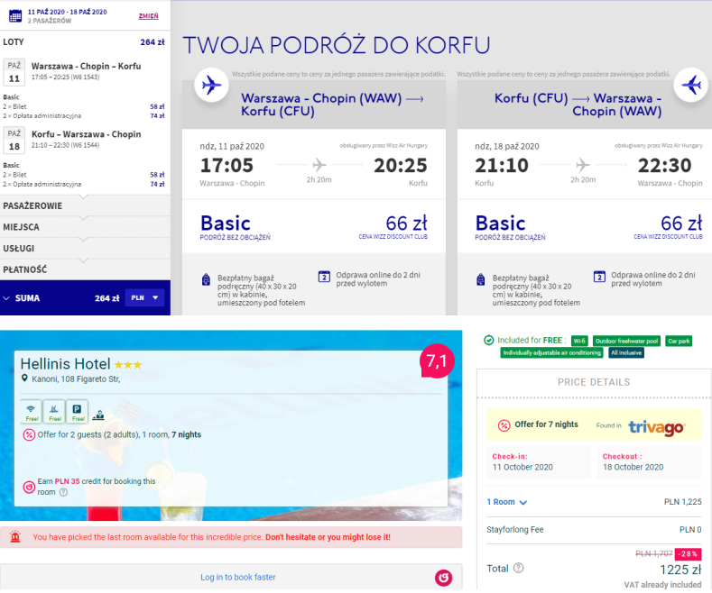
Task: Click the Check-in 11 October 2020 field
Action: click(x=539, y=462)
